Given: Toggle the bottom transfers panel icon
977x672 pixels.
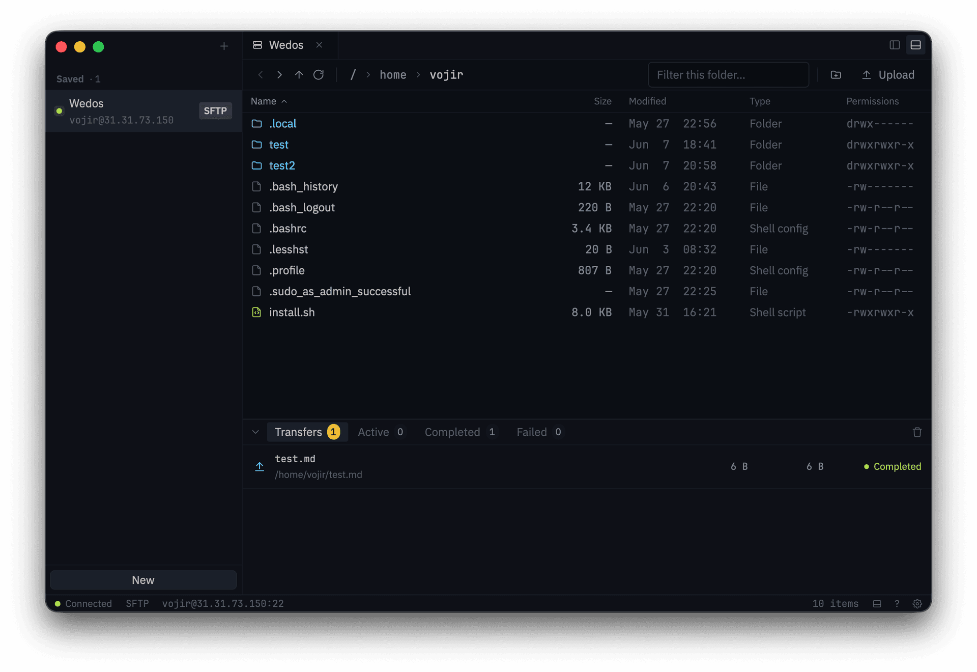Looking at the screenshot, I should point(915,45).
